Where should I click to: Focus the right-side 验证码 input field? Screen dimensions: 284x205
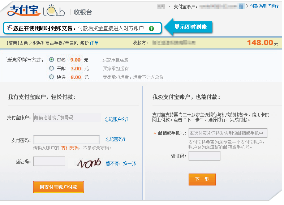[x=205, y=156]
